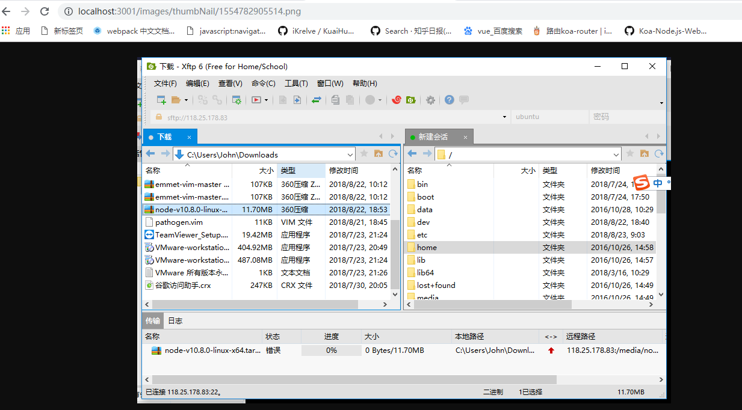Expand the local path dropdown
742x410 pixels.
pos(350,154)
